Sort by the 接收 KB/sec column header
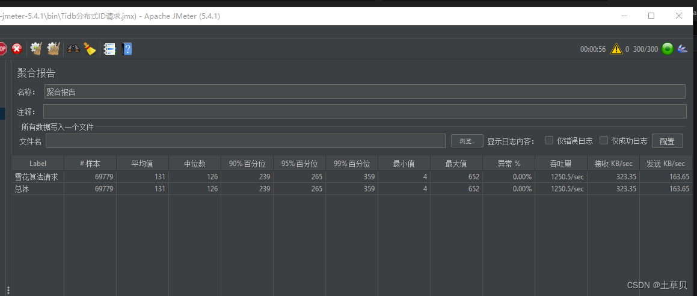 click(613, 164)
